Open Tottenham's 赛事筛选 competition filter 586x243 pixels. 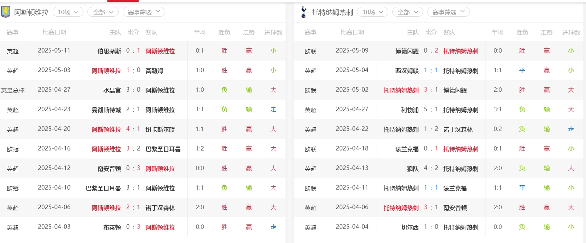448,12
